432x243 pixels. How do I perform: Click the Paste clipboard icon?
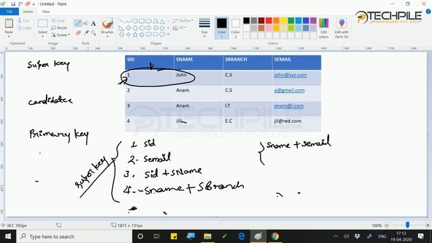click(9, 24)
